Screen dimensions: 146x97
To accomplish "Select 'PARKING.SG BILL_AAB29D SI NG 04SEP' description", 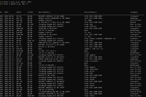I will point(54,43).
